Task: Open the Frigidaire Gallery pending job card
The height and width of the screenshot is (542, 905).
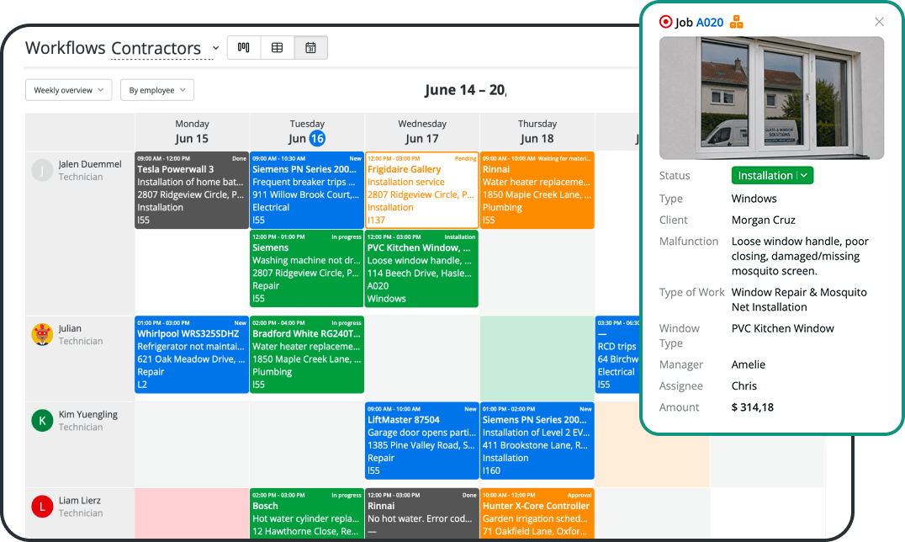Action: click(x=422, y=190)
